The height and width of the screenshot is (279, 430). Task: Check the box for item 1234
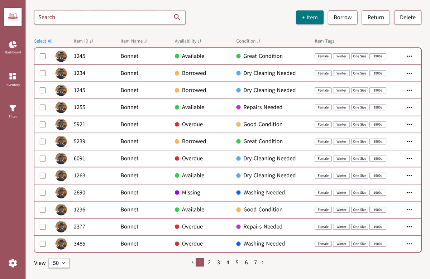43,73
